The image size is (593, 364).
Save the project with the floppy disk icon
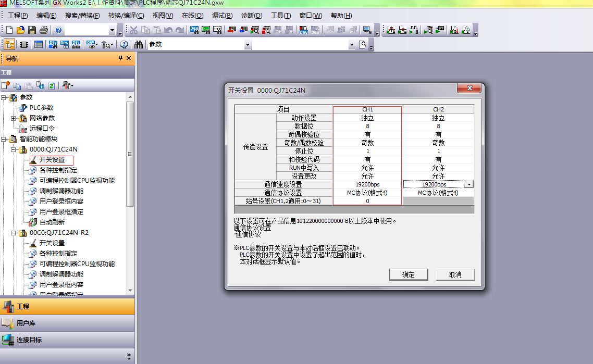32,30
